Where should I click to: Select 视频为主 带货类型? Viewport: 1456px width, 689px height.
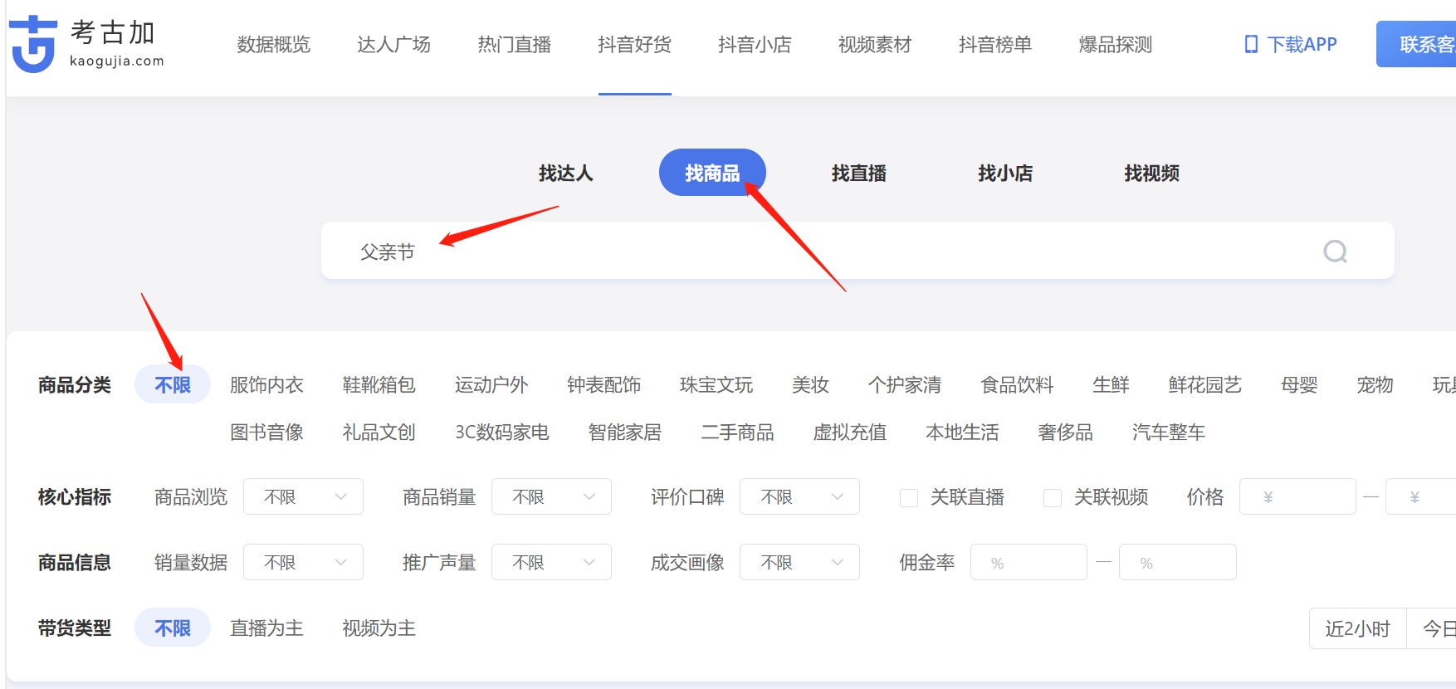tap(379, 628)
